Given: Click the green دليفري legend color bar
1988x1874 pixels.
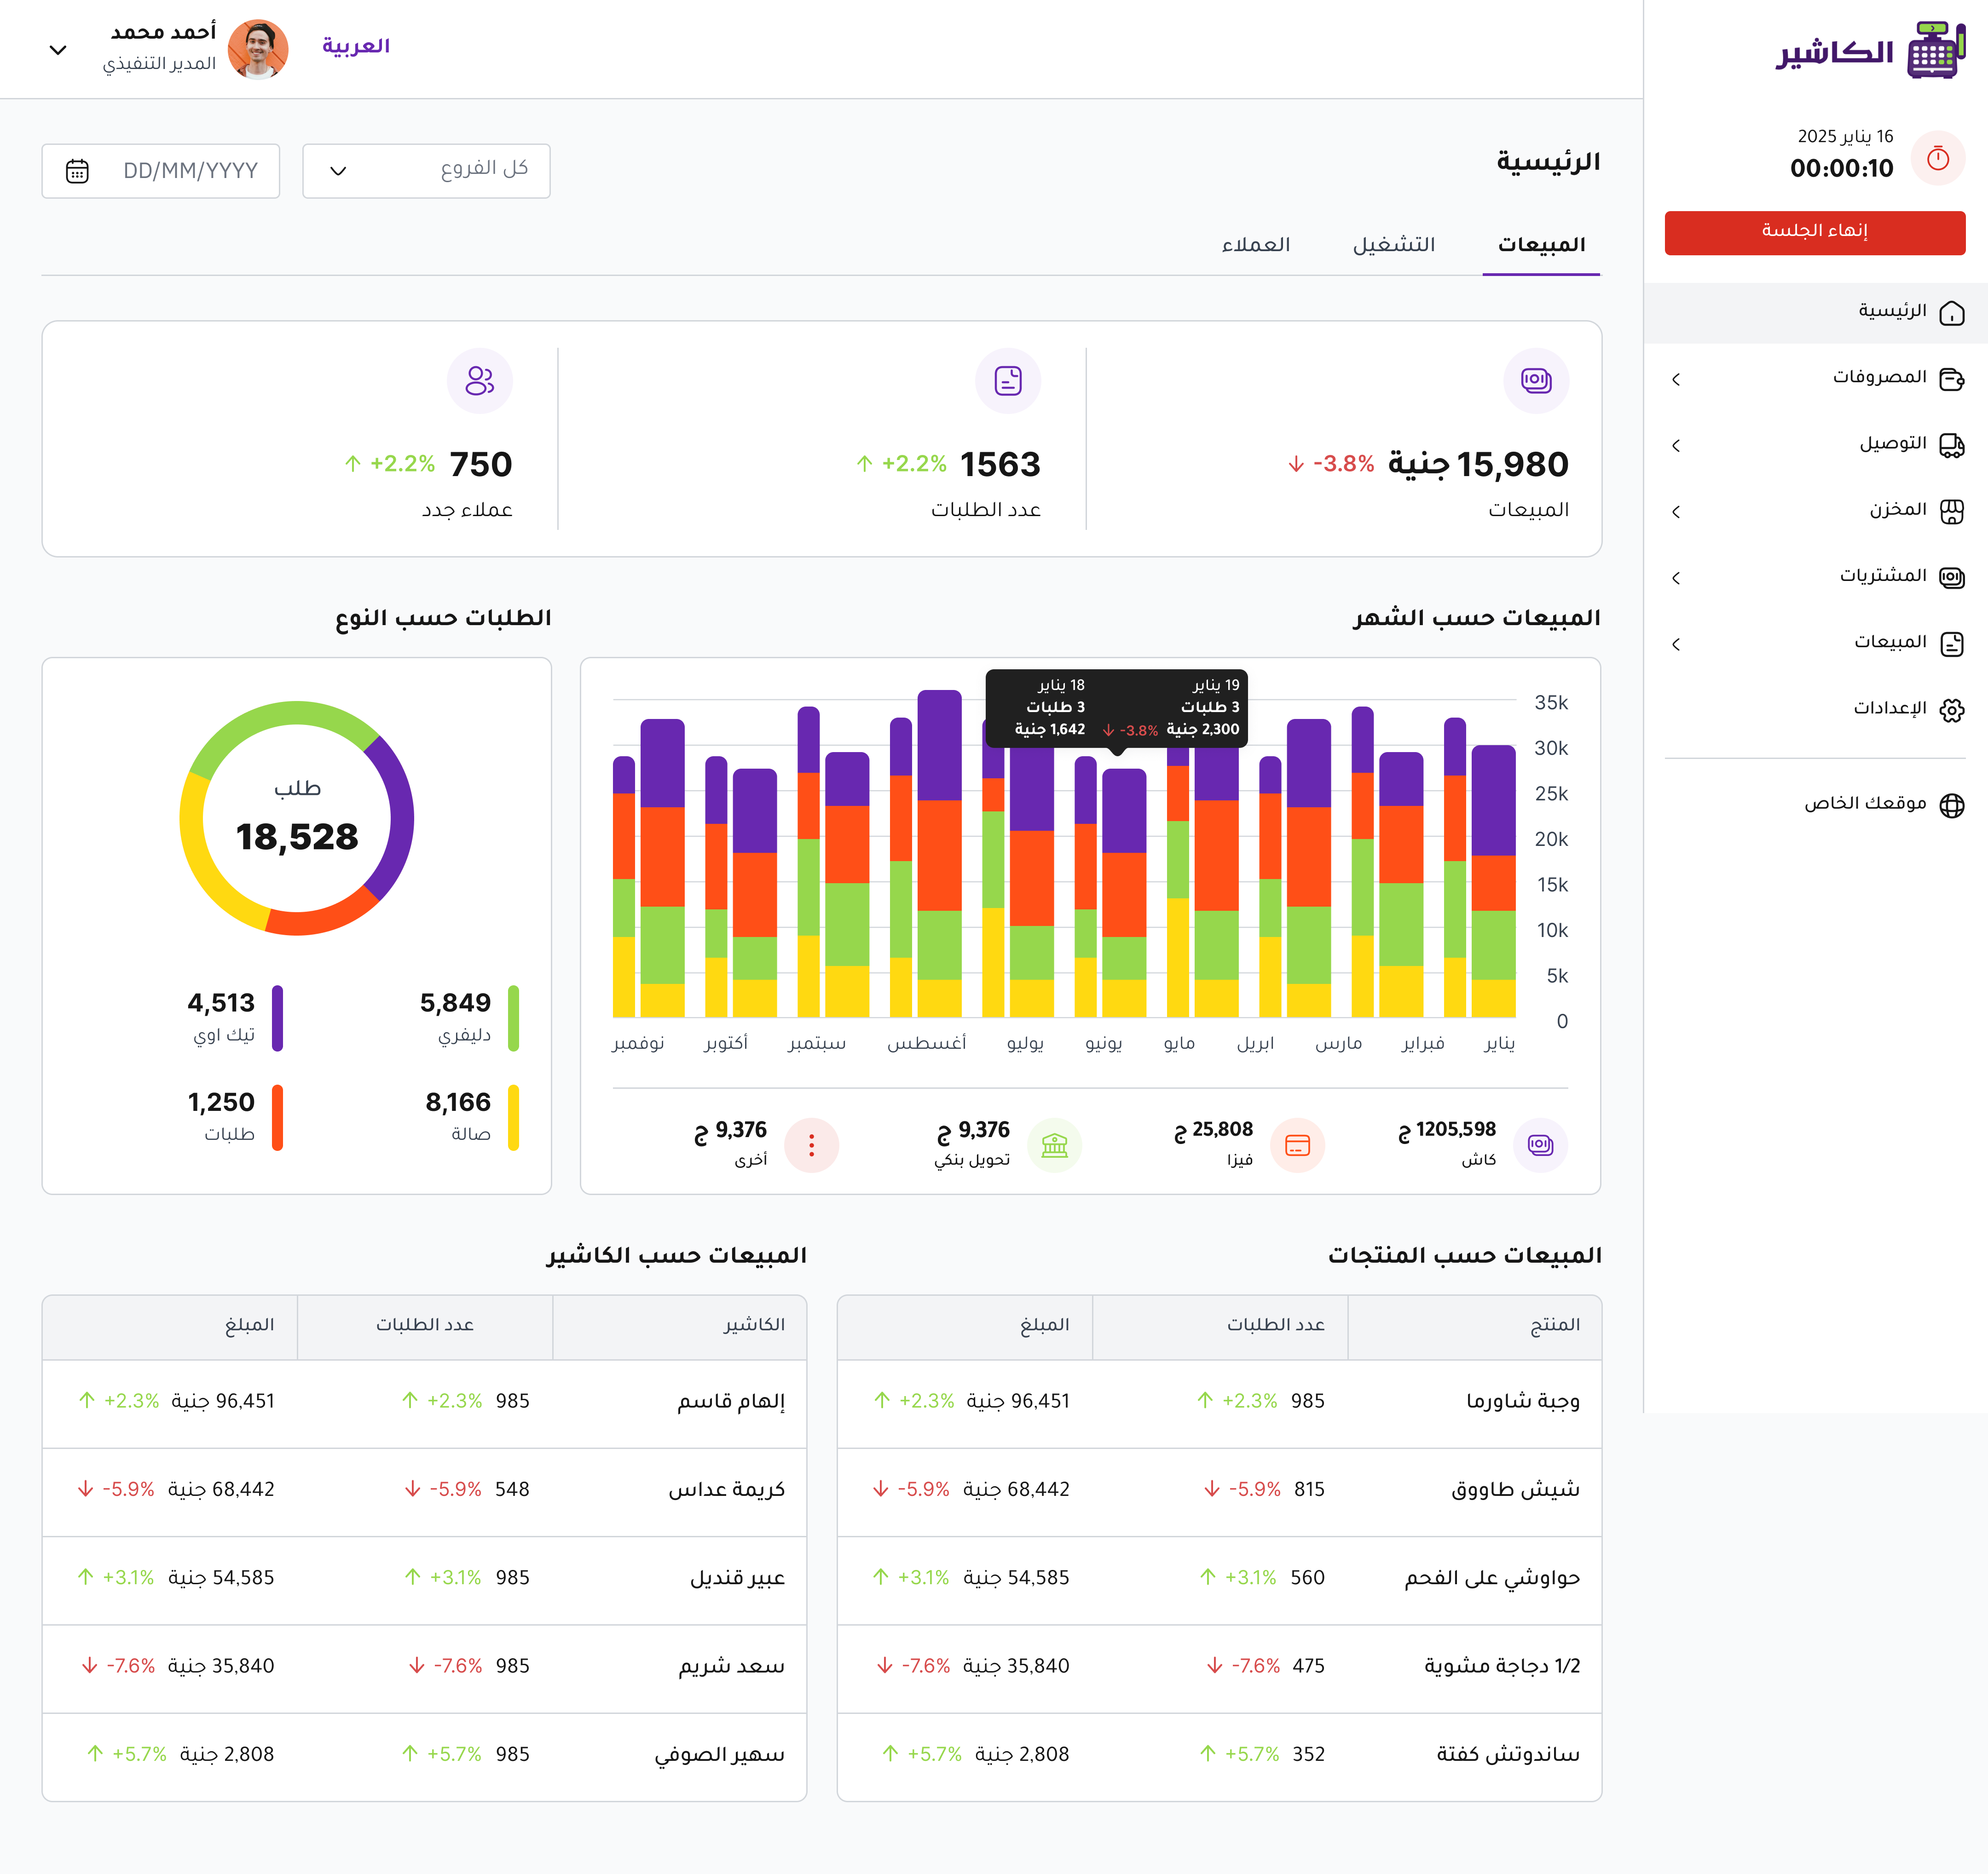Looking at the screenshot, I should click(513, 1018).
